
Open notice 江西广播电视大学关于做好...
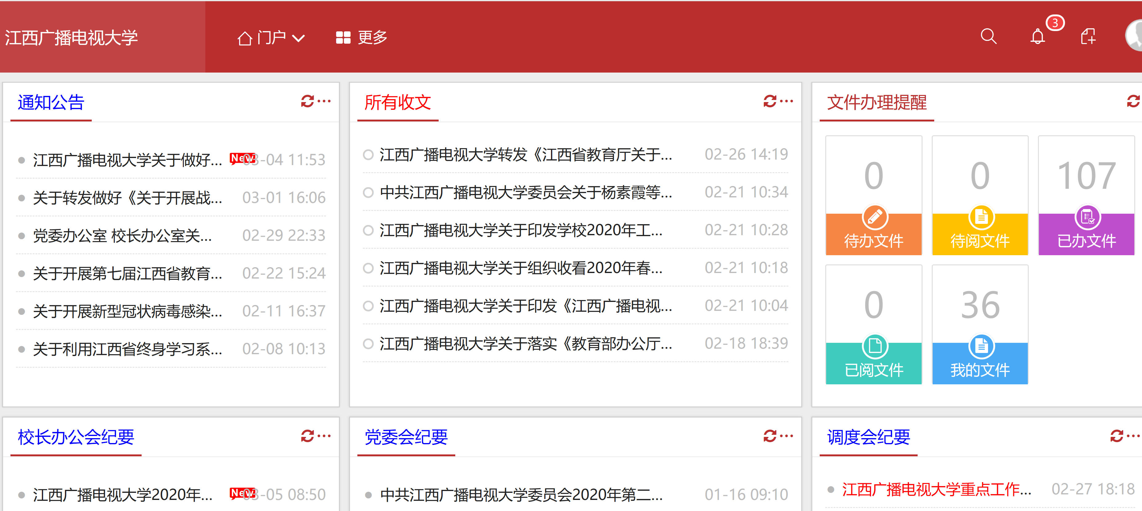pyautogui.click(x=128, y=160)
